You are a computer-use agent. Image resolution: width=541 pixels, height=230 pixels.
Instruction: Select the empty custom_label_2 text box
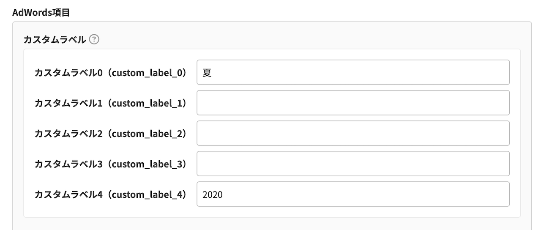point(353,133)
